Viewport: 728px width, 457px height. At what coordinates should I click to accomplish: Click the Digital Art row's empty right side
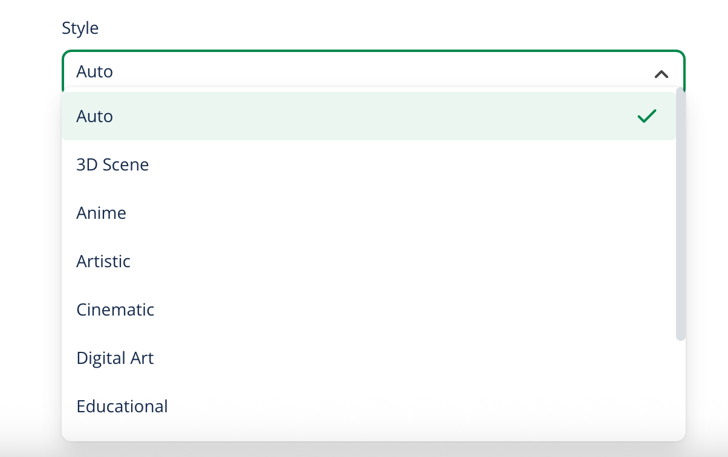coord(484,358)
